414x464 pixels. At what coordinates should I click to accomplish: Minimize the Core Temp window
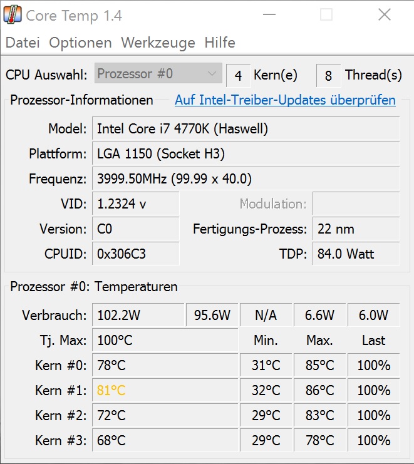(x=269, y=14)
